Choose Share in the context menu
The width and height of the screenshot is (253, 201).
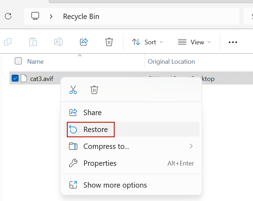click(x=132, y=113)
